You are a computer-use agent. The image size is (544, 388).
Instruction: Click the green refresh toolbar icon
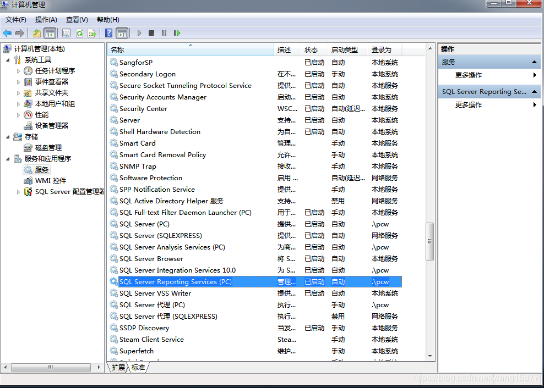point(79,34)
